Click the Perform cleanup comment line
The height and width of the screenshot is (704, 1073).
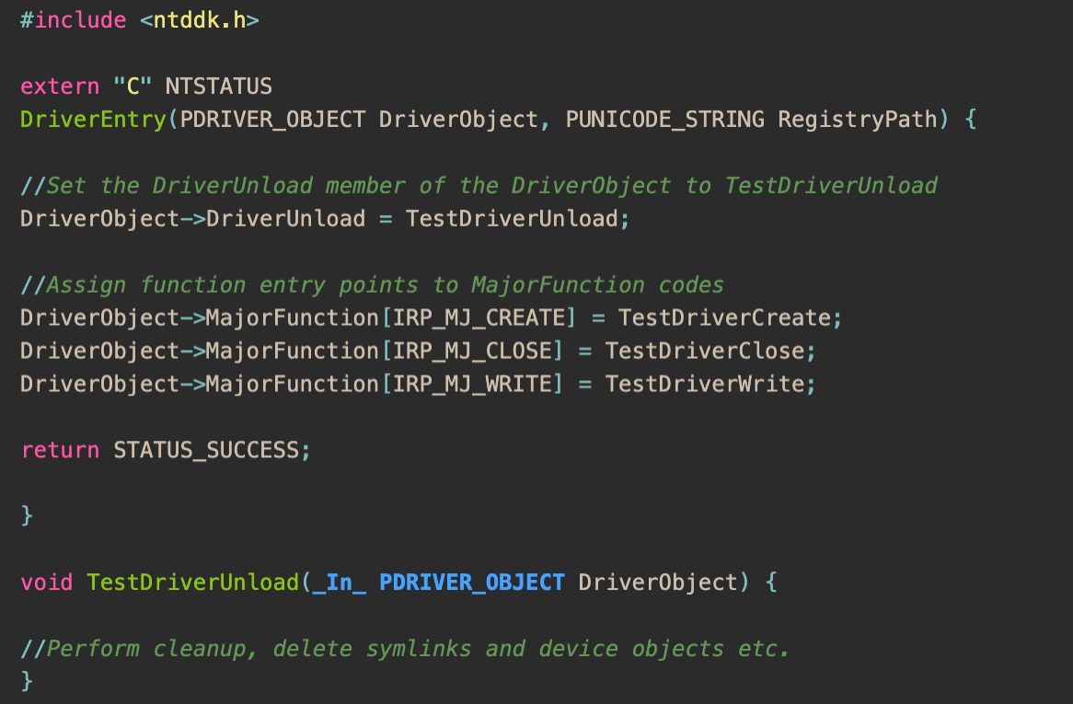(x=405, y=649)
